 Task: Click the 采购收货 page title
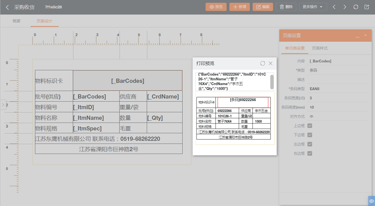[x=24, y=7]
